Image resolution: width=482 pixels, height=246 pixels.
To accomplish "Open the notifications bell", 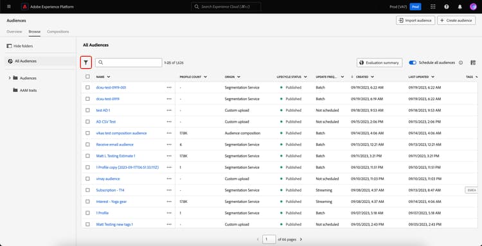I will point(460,7).
